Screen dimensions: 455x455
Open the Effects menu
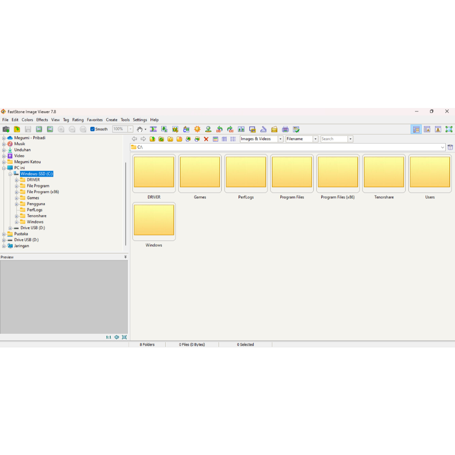point(42,120)
